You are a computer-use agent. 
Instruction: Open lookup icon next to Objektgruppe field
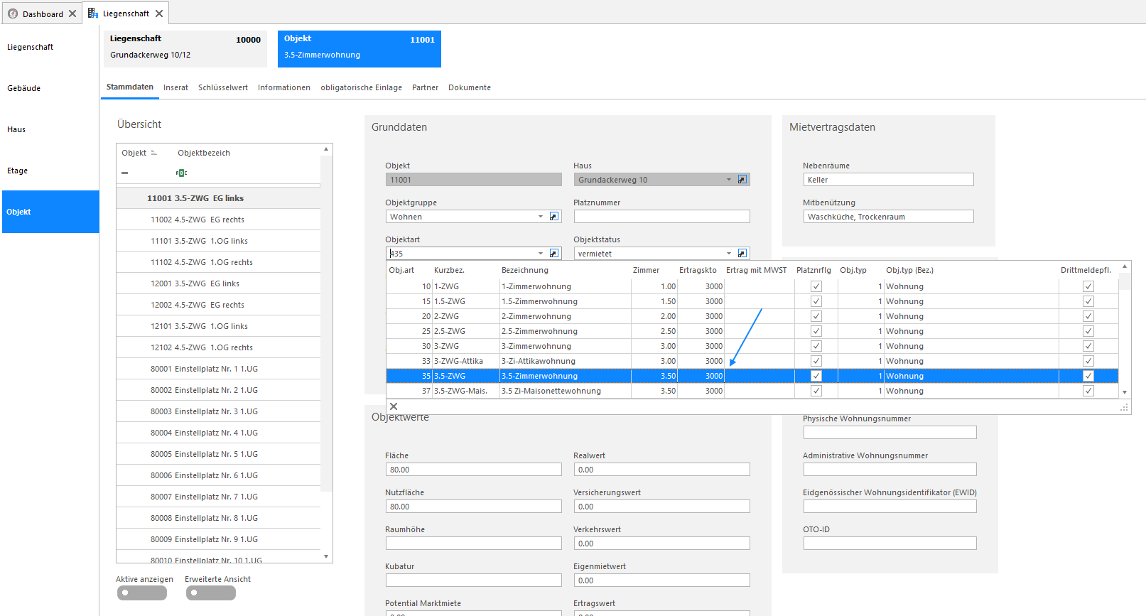554,217
